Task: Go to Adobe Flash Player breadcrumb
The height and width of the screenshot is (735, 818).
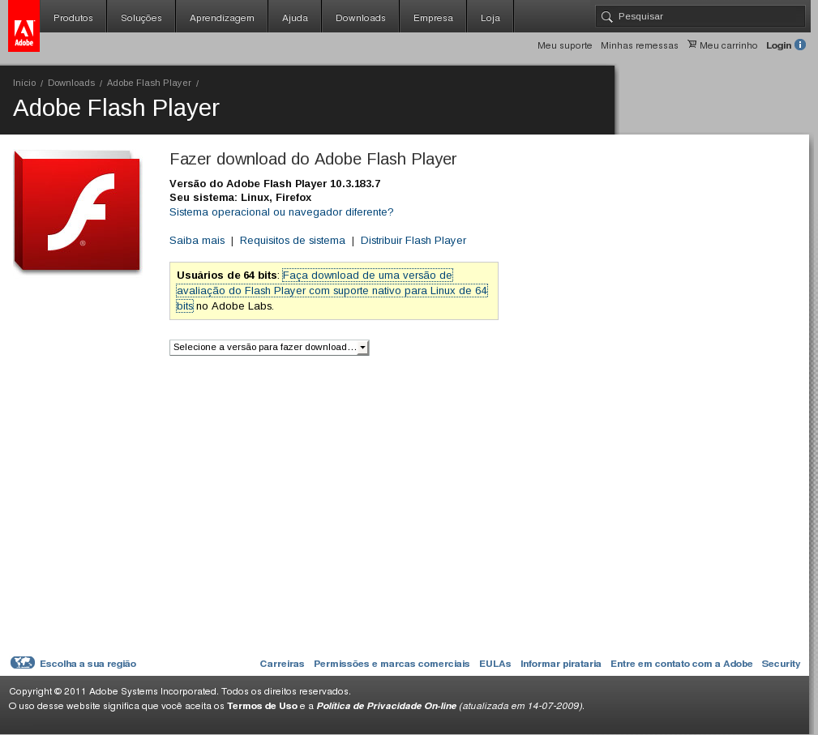Action: (148, 83)
